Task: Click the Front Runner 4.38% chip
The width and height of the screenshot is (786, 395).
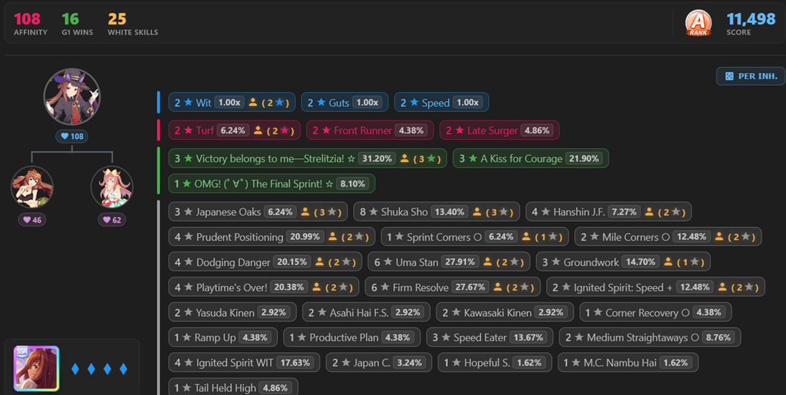Action: click(x=370, y=130)
